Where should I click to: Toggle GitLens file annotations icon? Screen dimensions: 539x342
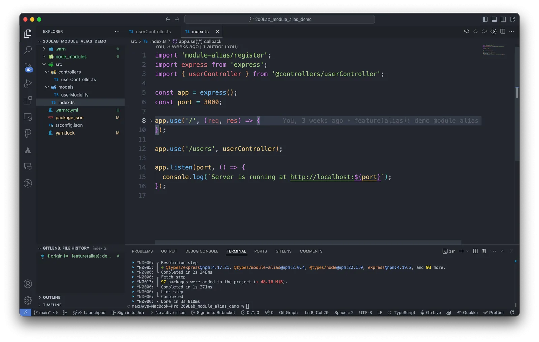[x=494, y=31]
